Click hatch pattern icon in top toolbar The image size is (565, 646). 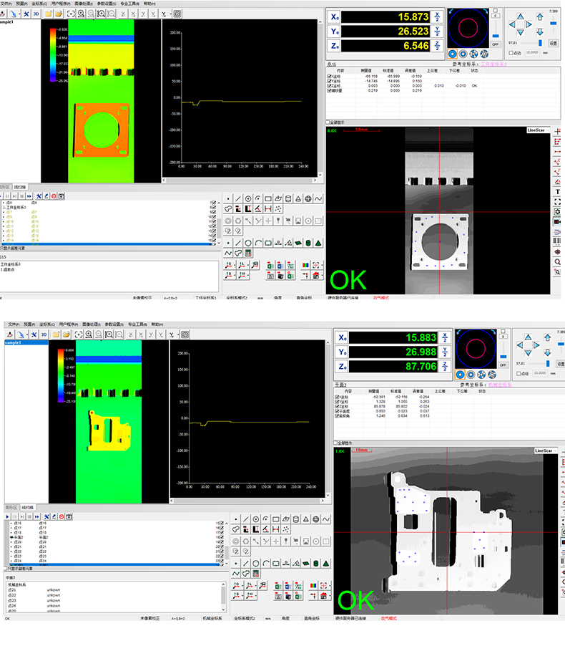click(x=177, y=14)
